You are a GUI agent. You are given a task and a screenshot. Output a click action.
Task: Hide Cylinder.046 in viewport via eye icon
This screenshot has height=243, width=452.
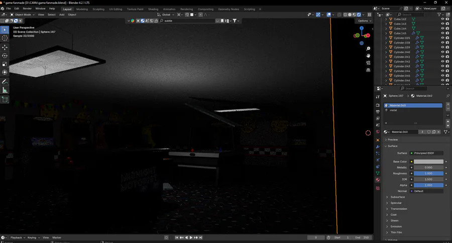point(442,80)
